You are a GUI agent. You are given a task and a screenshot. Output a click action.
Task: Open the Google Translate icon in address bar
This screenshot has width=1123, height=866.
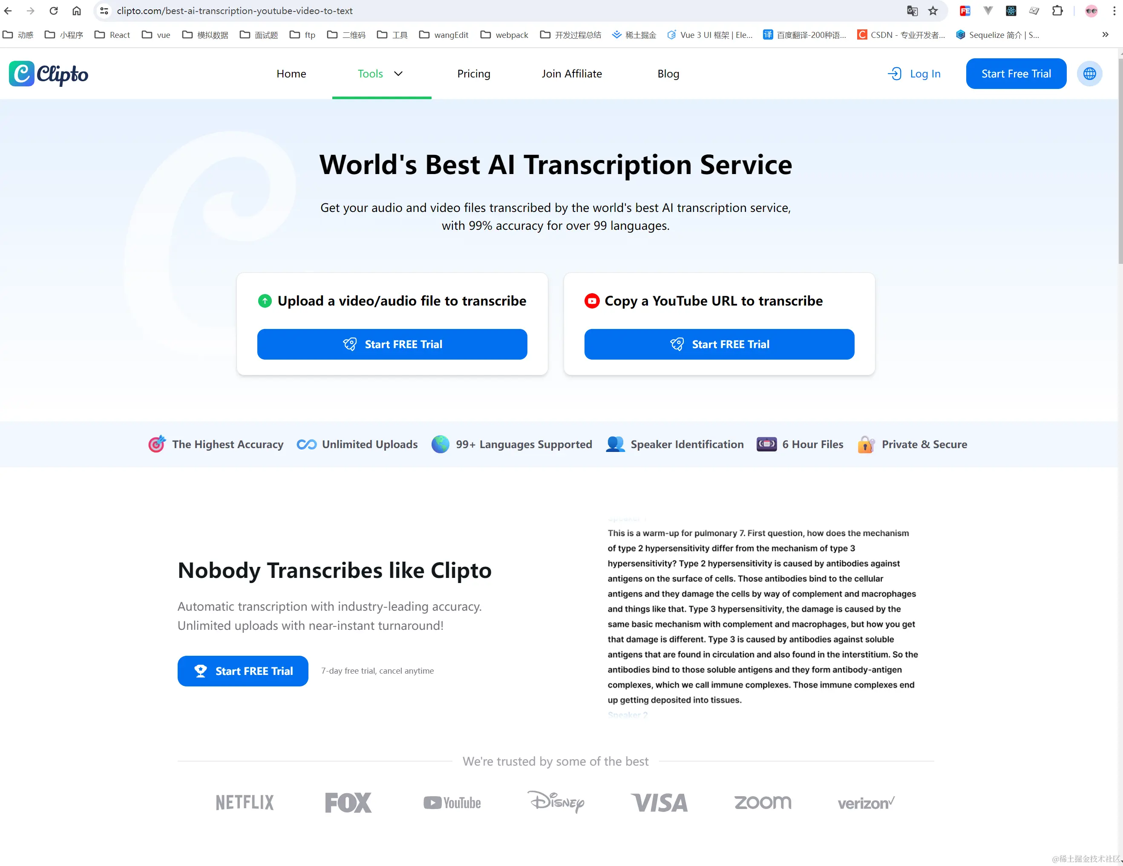point(912,11)
